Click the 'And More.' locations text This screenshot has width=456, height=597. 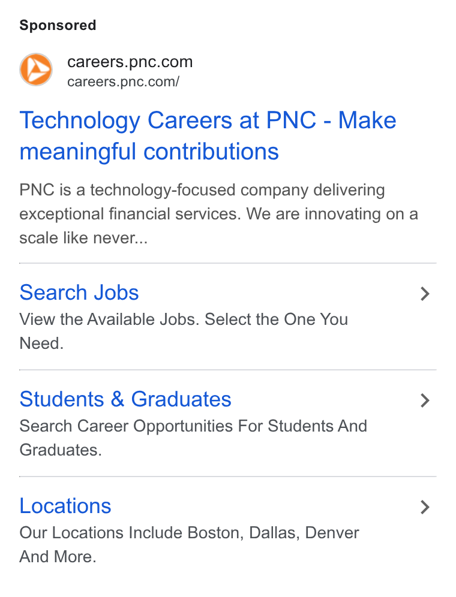[58, 557]
